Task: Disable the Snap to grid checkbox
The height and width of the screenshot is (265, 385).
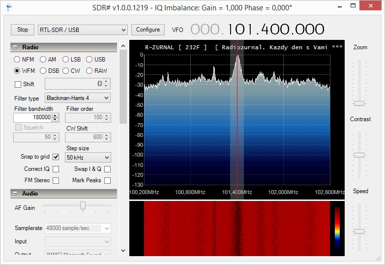Action: pyautogui.click(x=56, y=157)
